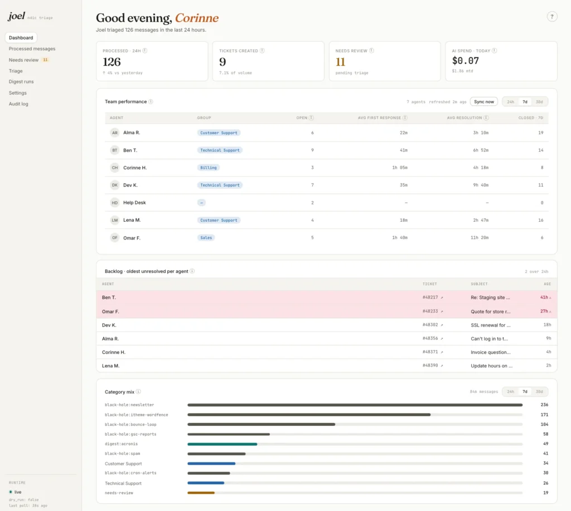This screenshot has height=511, width=571.
Task: Click info icon beside Category mix
Action: tap(138, 392)
